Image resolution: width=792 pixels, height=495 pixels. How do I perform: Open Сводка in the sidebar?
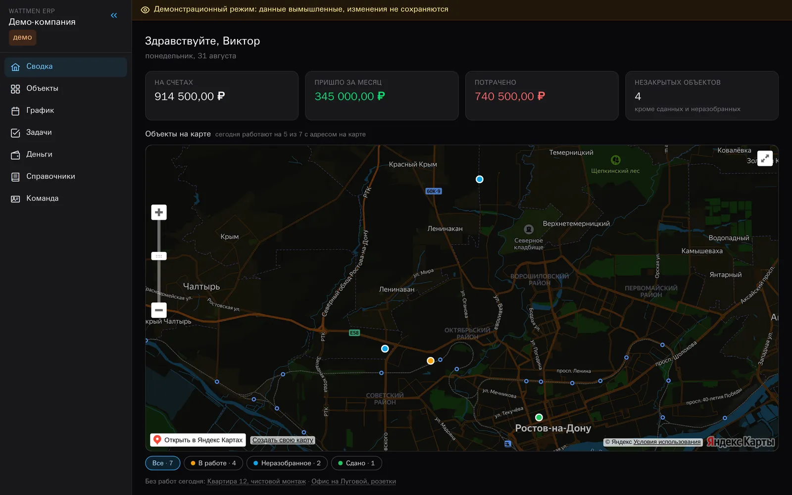pos(66,66)
